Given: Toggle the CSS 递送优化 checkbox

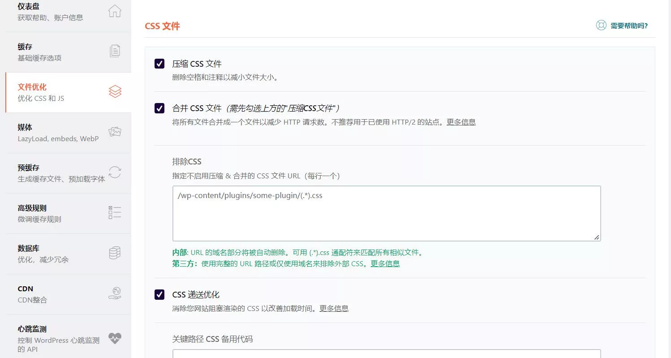Looking at the screenshot, I should [159, 294].
